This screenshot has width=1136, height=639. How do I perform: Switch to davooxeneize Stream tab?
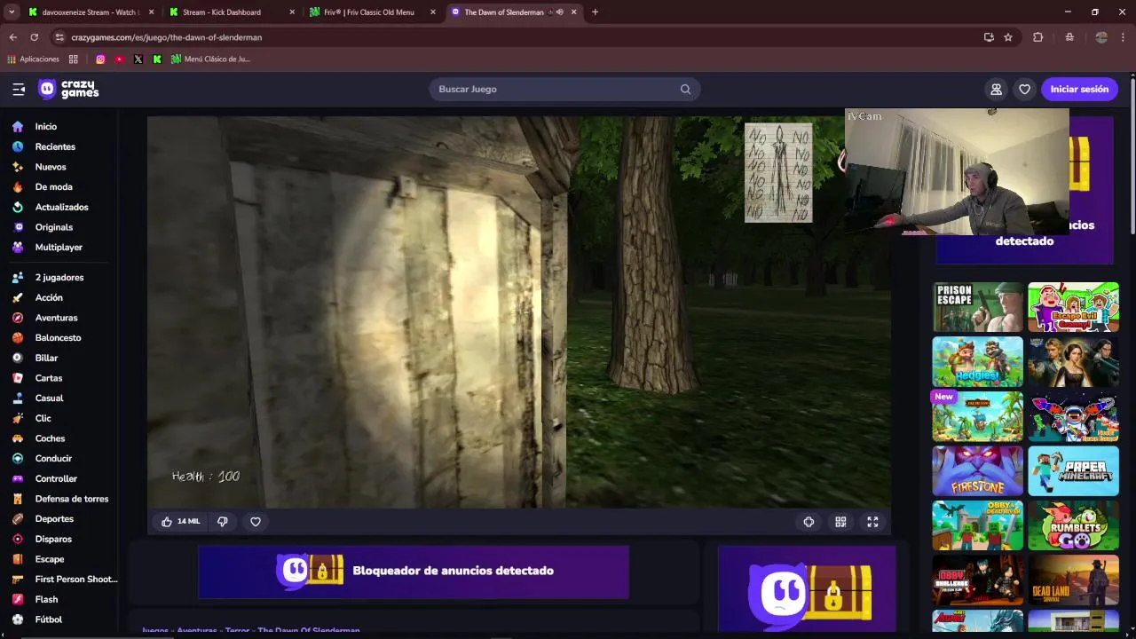pos(91,12)
